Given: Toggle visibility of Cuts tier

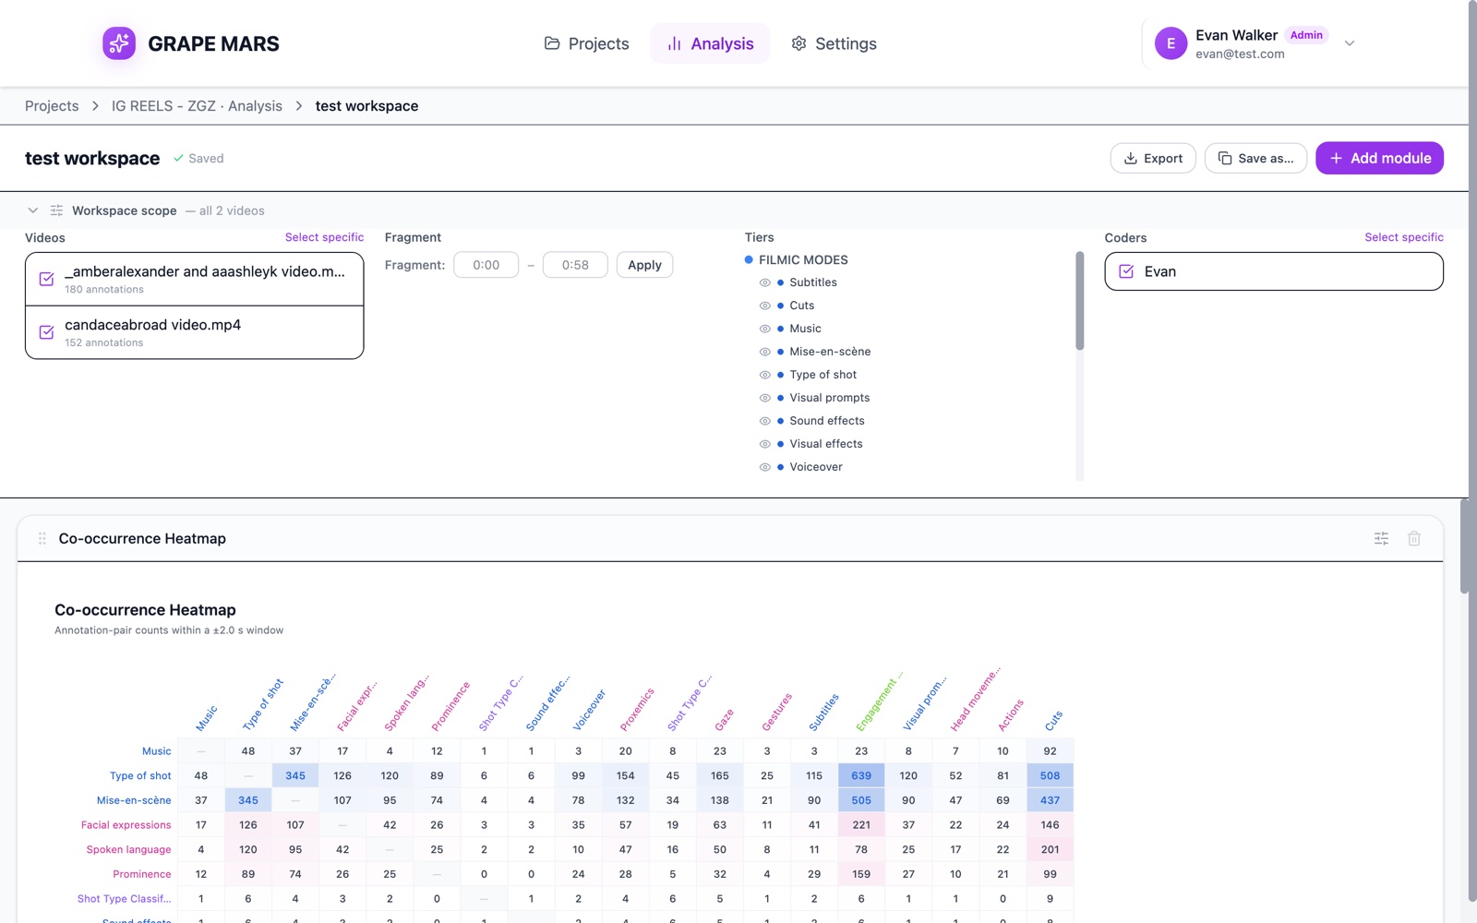Looking at the screenshot, I should click(x=764, y=306).
